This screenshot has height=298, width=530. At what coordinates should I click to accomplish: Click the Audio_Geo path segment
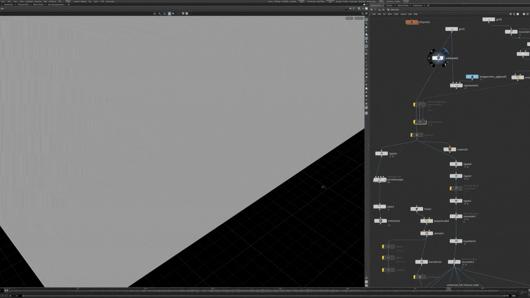pos(394,10)
